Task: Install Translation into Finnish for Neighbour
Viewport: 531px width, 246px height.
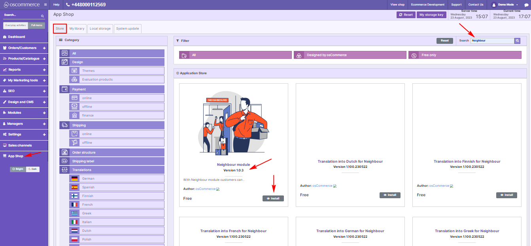Action: click(x=506, y=195)
